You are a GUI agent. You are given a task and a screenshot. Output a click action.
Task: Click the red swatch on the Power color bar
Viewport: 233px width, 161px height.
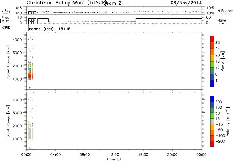pos(212,39)
